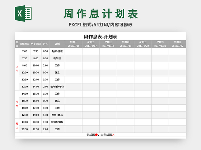Click the 星期三 header cell
Screen dimensions: 201x150
point(108,42)
